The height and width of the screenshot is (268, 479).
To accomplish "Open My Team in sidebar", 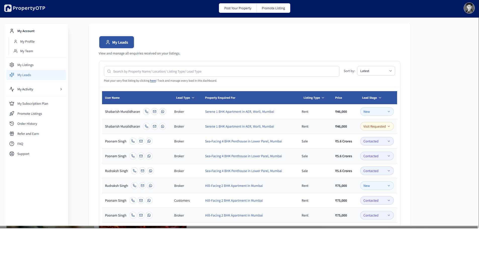I will (x=26, y=51).
